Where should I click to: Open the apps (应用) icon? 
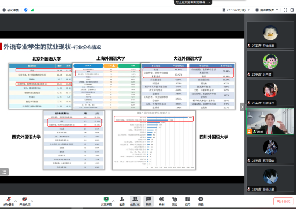[x=188, y=201]
